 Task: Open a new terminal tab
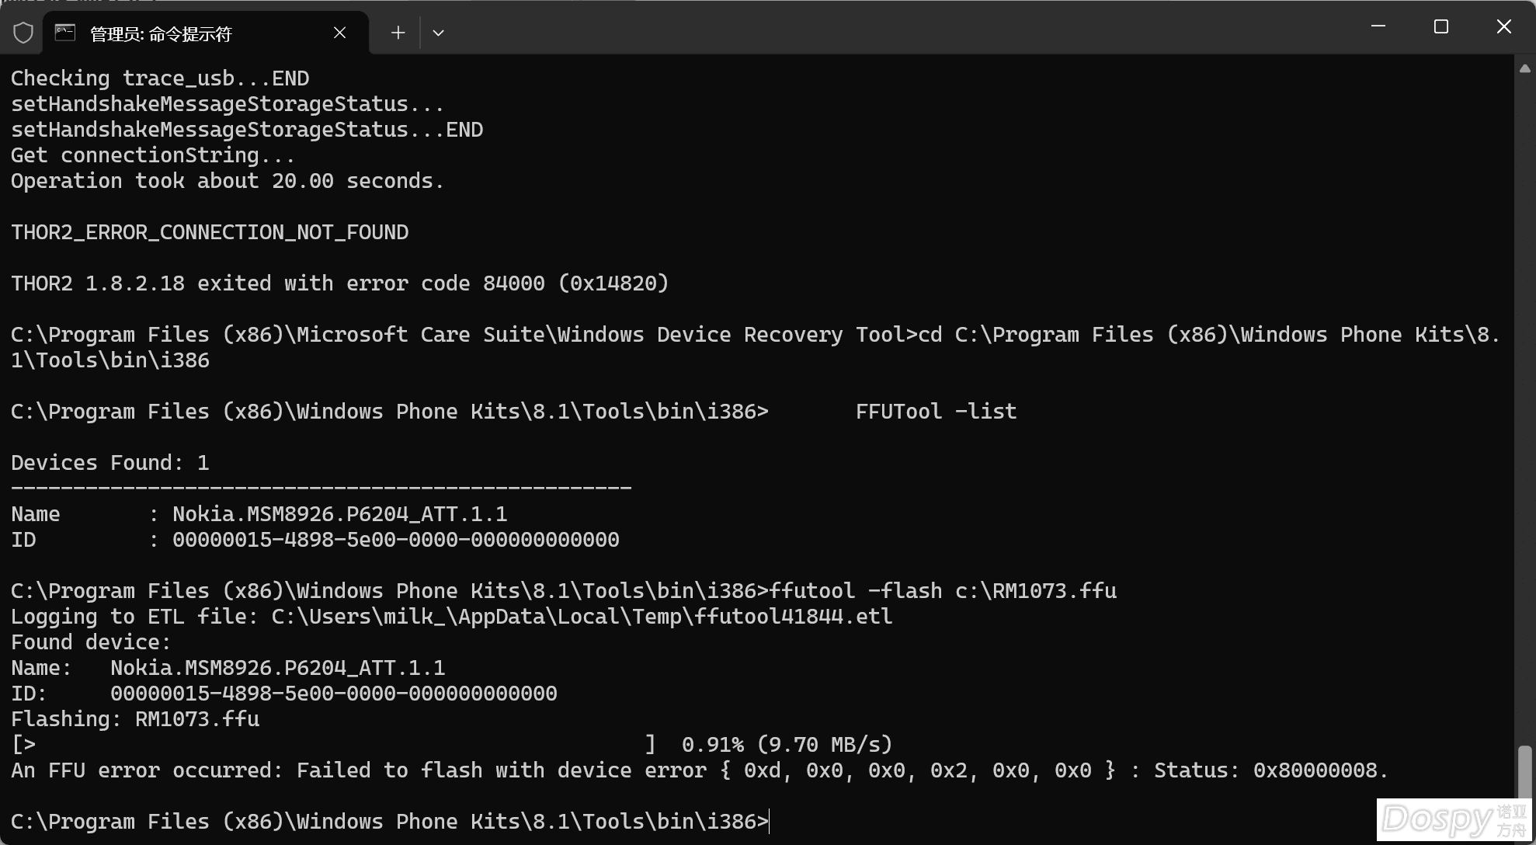(398, 33)
